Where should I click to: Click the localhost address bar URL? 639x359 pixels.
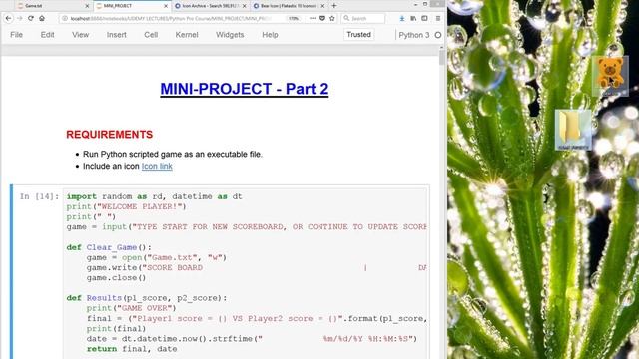click(x=171, y=18)
